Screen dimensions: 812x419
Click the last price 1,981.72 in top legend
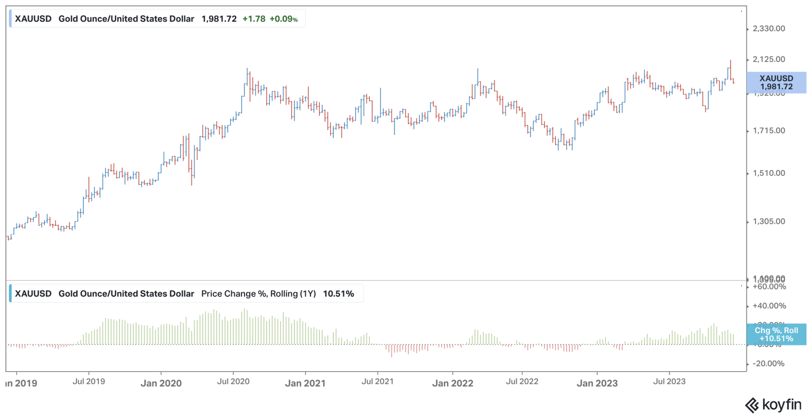219,19
